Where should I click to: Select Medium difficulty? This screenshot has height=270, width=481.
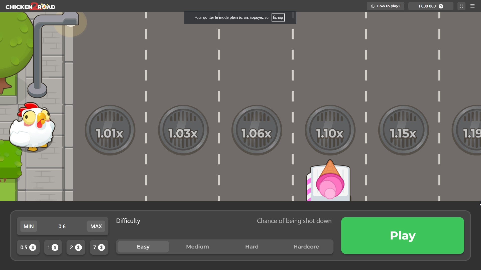[197, 247]
